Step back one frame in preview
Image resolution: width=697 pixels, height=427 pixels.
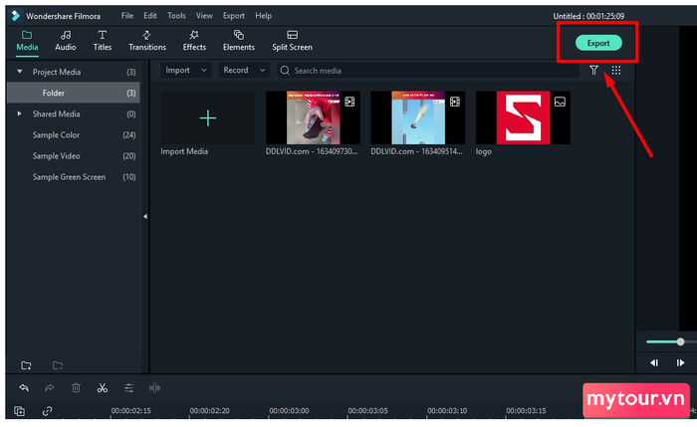tap(654, 363)
